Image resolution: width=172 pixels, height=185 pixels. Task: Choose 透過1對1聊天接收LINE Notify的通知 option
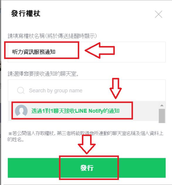click(75, 111)
